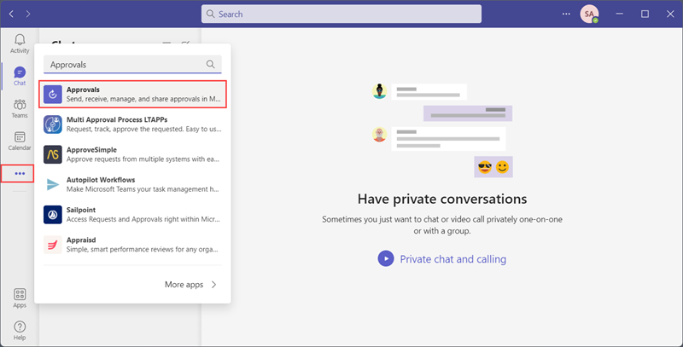683x347 pixels.
Task: Select ApproveSimple result title
Action: [91, 149]
